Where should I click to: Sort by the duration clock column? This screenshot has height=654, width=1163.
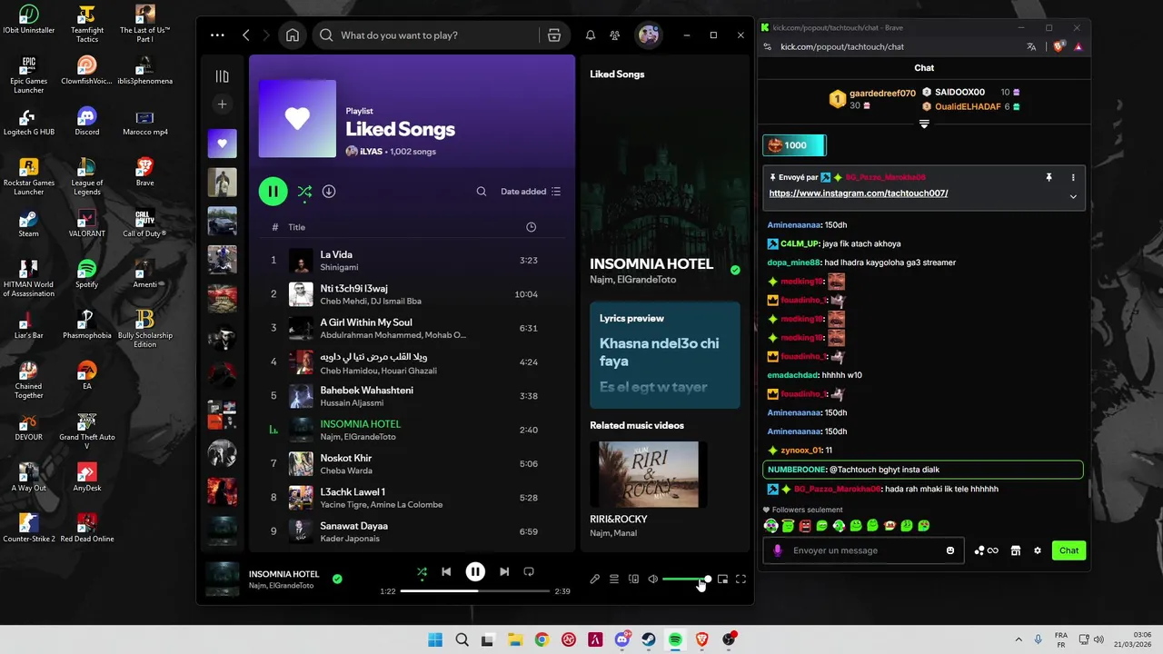(x=532, y=227)
